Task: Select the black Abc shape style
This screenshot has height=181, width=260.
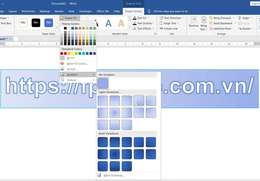Action: point(36,23)
